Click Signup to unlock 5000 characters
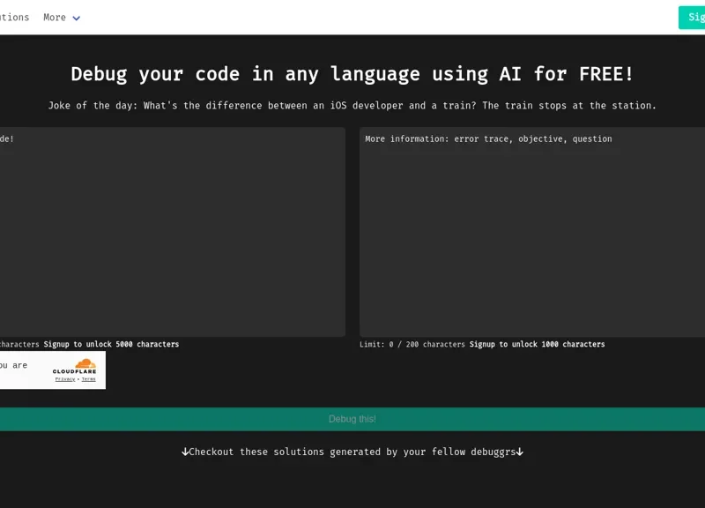The width and height of the screenshot is (705, 508). (111, 344)
